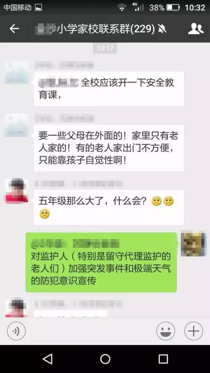
Task: Open red-shirt avatar beside 五年级 message
Action: pyautogui.click(x=16, y=191)
